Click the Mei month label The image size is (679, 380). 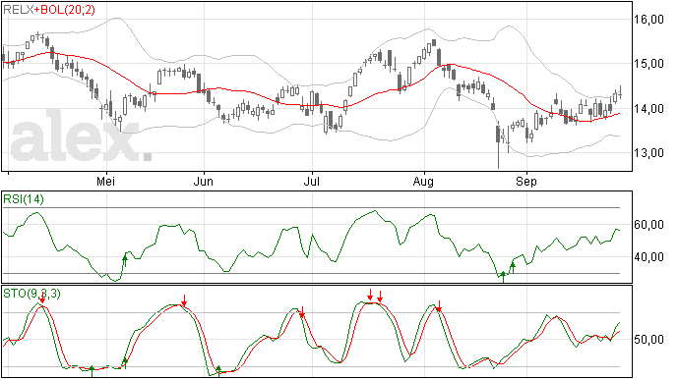click(x=105, y=182)
